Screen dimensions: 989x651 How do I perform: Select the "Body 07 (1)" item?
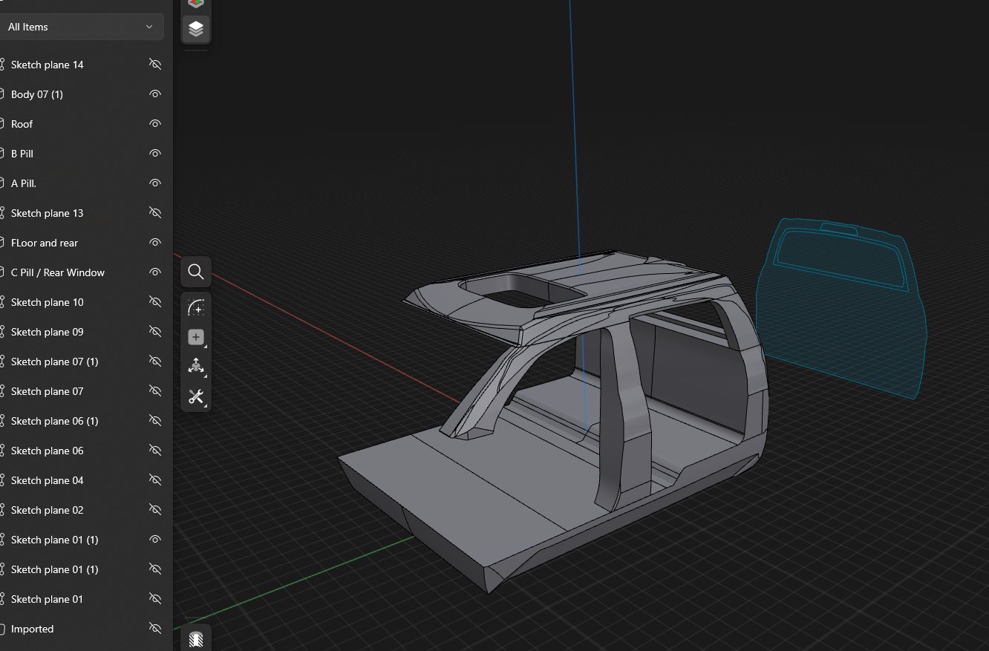pyautogui.click(x=37, y=94)
